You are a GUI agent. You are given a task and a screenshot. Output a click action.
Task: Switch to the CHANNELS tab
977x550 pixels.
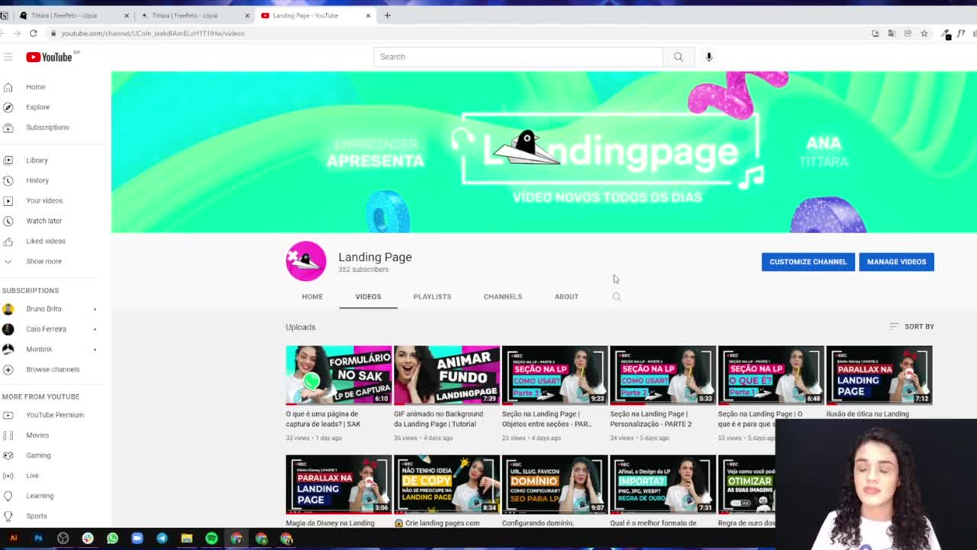[x=503, y=296]
